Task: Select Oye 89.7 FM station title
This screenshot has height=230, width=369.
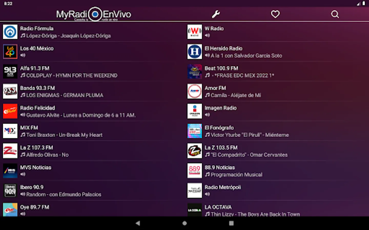Action: coord(35,207)
